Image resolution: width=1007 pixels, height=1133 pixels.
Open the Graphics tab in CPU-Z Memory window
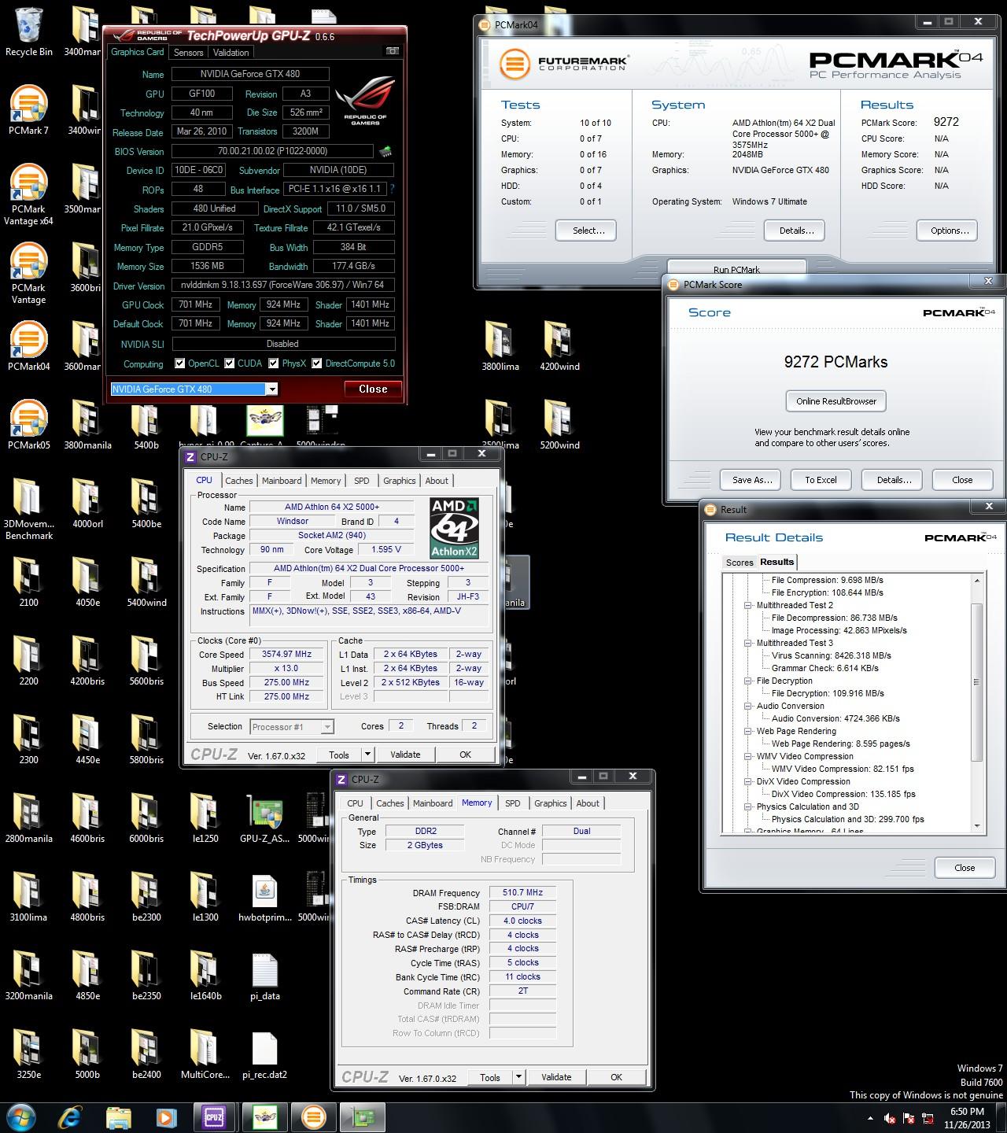click(x=550, y=803)
